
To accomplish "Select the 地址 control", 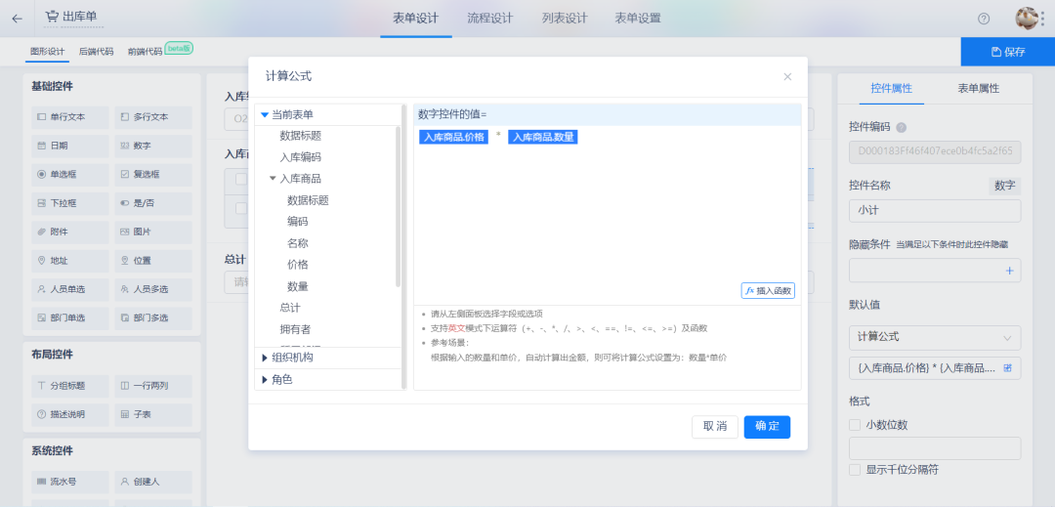I will coord(70,261).
